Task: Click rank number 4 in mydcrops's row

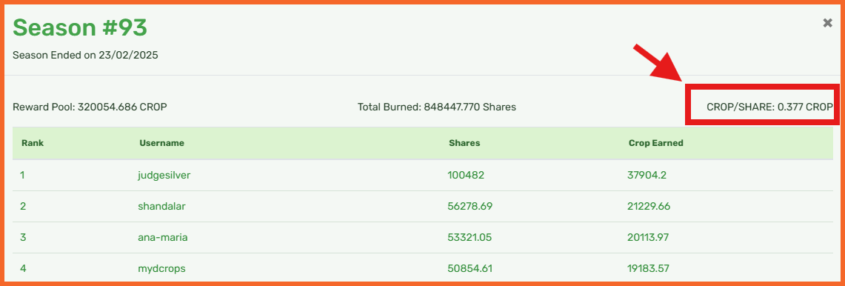Action: [x=23, y=268]
